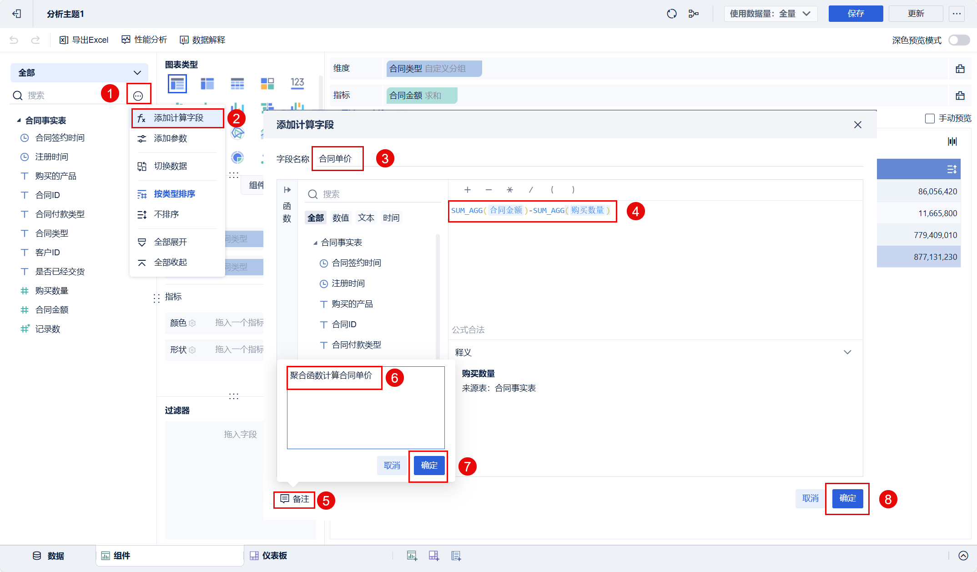
Task: Enable the manual preview checkbox
Action: click(x=930, y=118)
